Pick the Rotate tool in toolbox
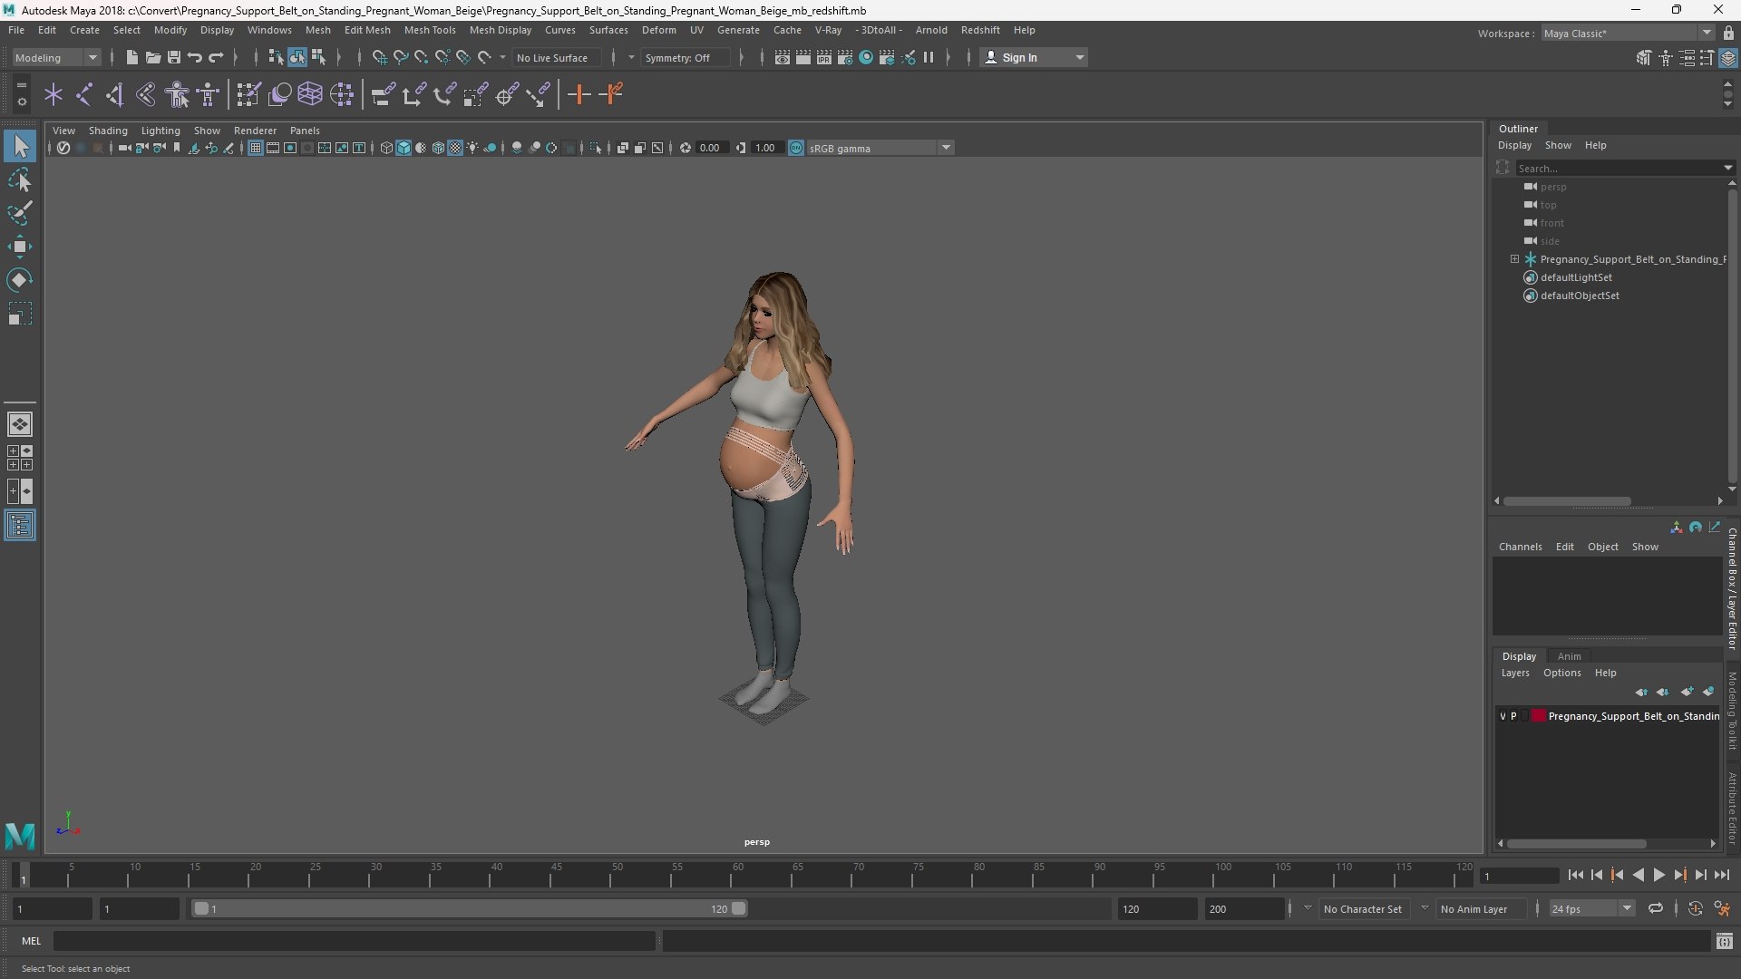 coord(20,280)
